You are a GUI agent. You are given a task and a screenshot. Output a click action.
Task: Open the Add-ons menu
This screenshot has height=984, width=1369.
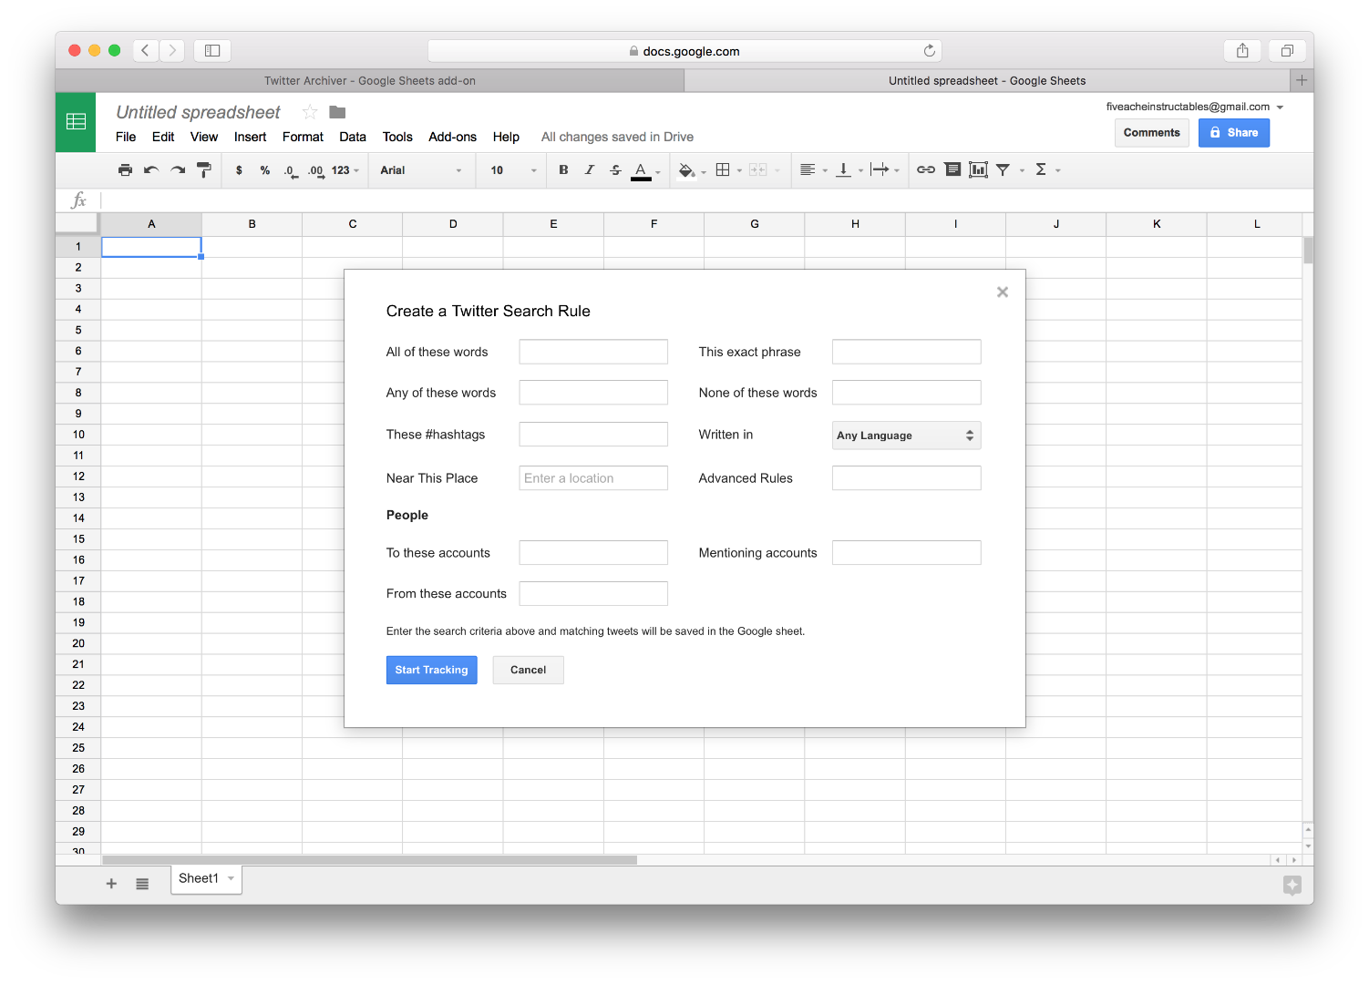point(452,137)
